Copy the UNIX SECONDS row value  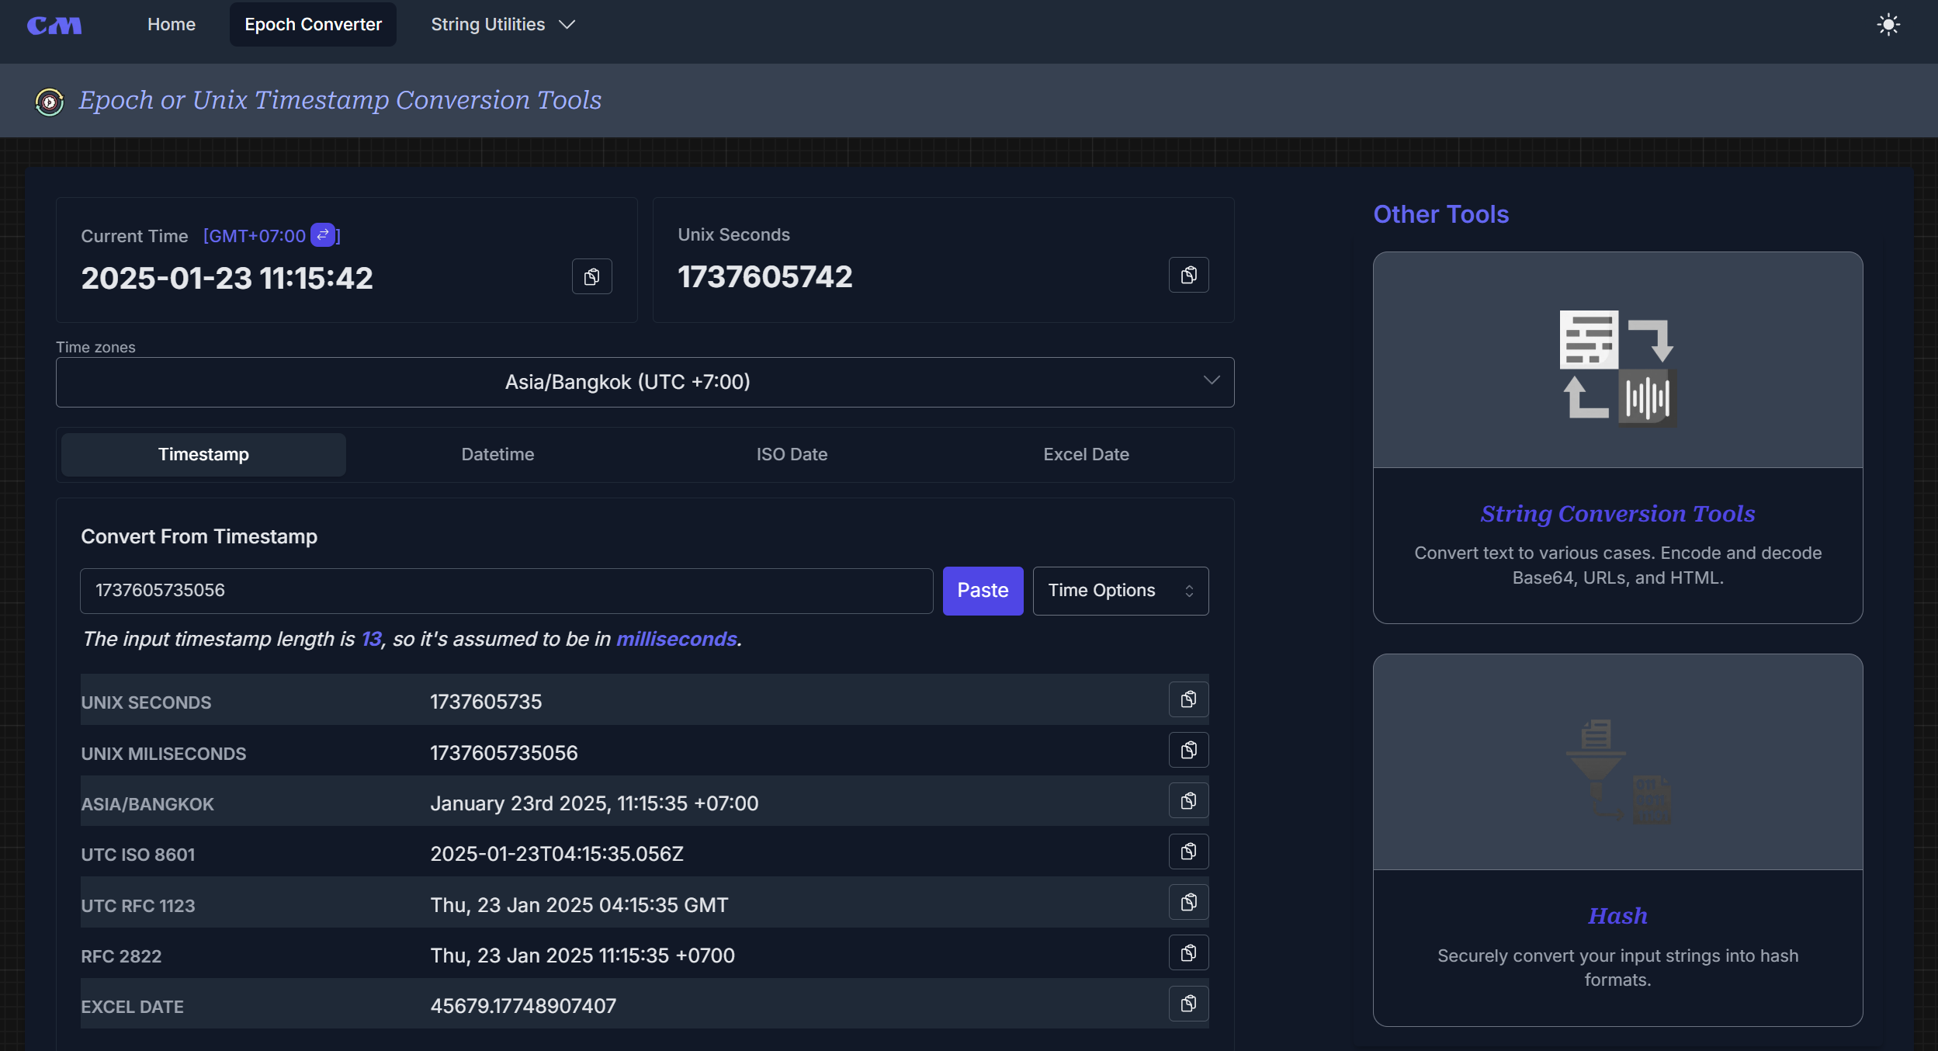point(1188,699)
